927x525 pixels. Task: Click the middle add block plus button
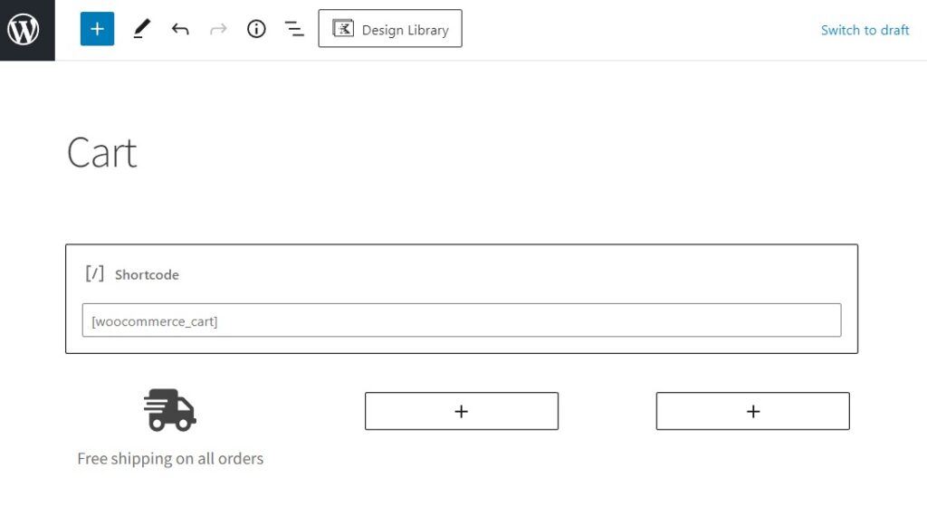(461, 410)
